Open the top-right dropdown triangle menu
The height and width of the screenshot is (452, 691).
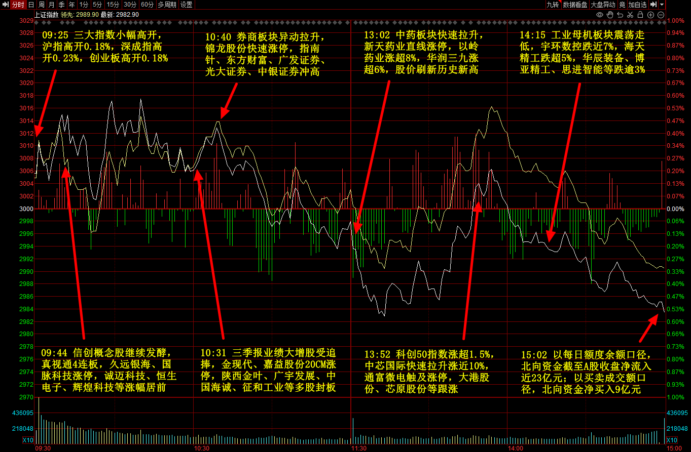coord(662,5)
